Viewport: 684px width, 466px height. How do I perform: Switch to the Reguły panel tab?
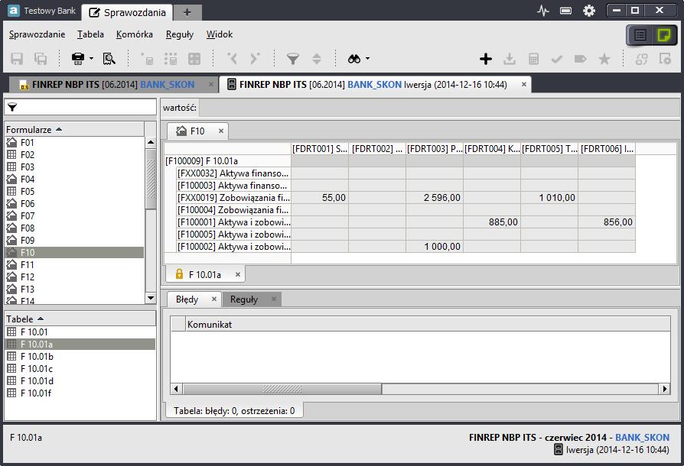click(251, 299)
